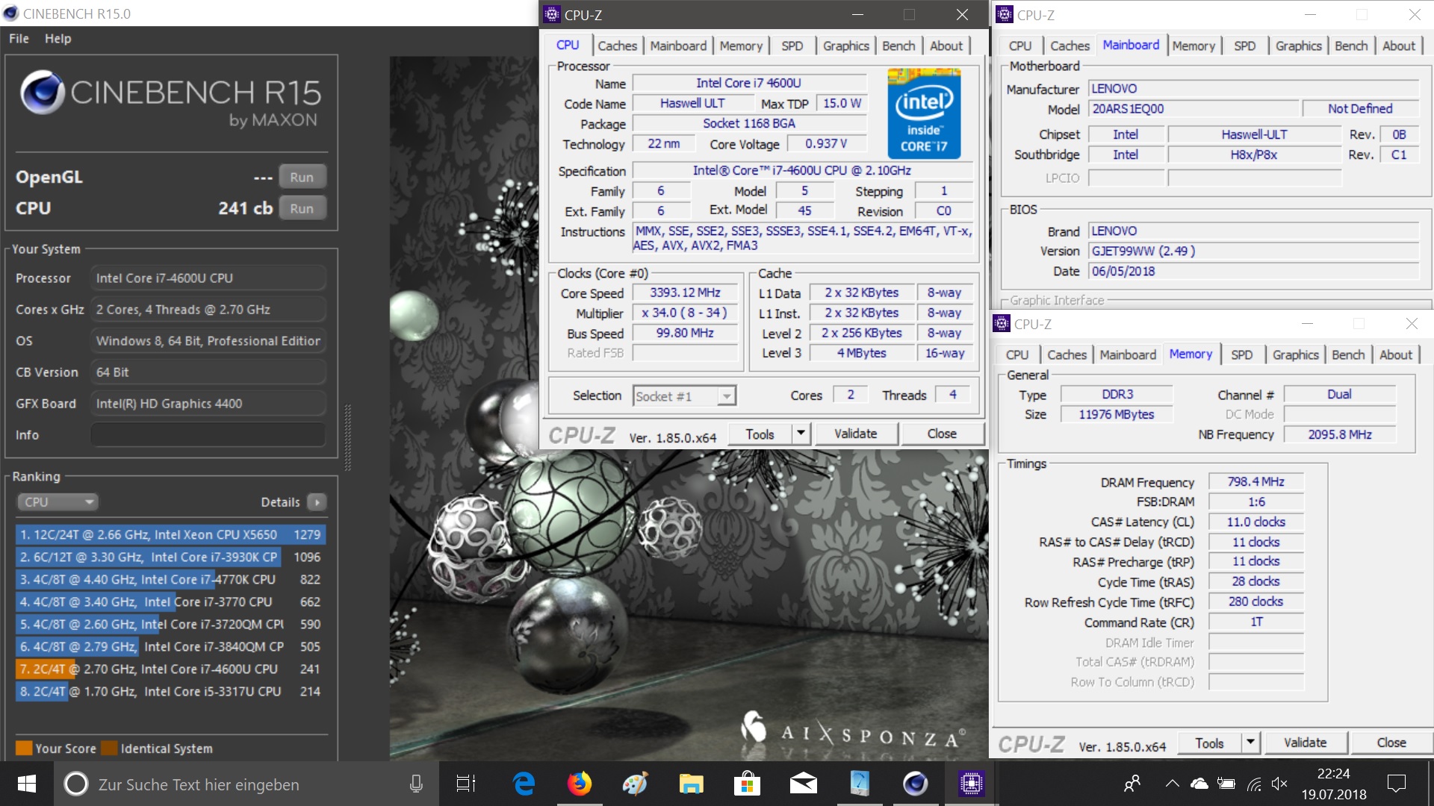Viewport: 1434px width, 806px height.
Task: Open the Cinebench File menu
Action: [19, 39]
